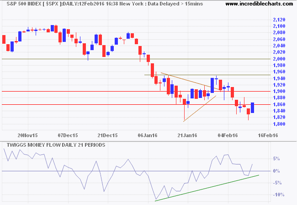This screenshot has height=205, width=297.
Task: Click the 5% money flow axis label
Action: click(x=276, y=159)
